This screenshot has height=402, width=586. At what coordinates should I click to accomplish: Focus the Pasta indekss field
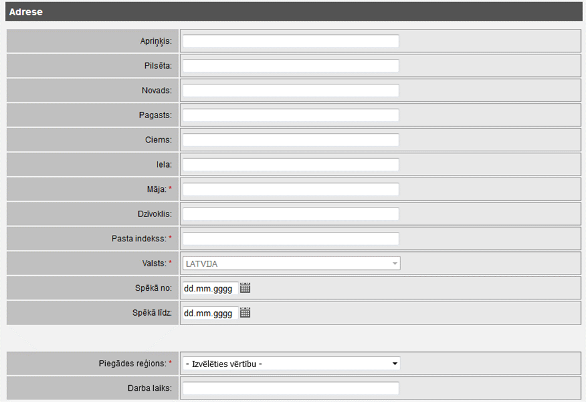pos(291,239)
